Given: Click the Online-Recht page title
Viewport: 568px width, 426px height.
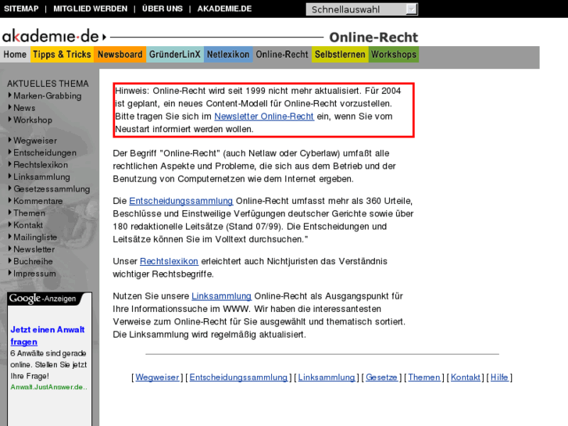Looking at the screenshot, I should point(373,37).
